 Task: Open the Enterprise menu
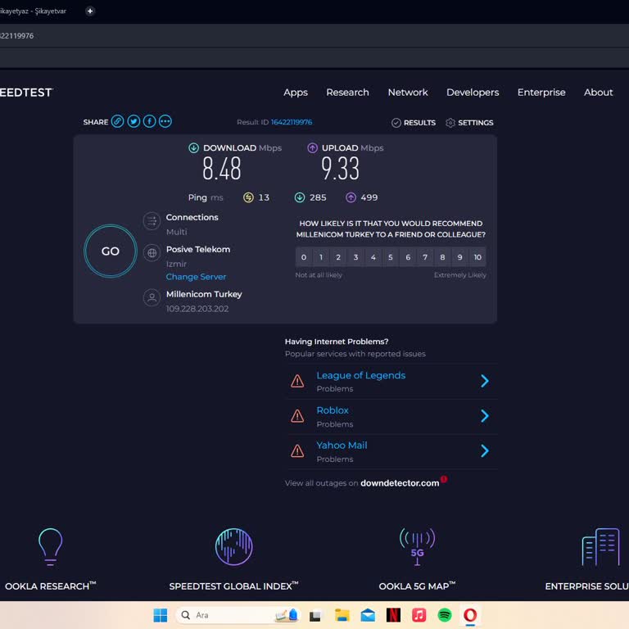[541, 93]
